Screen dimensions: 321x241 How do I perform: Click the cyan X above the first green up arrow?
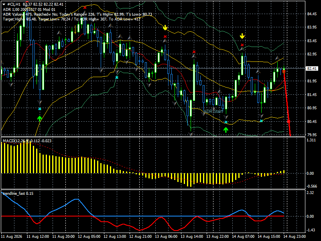(x=40, y=109)
